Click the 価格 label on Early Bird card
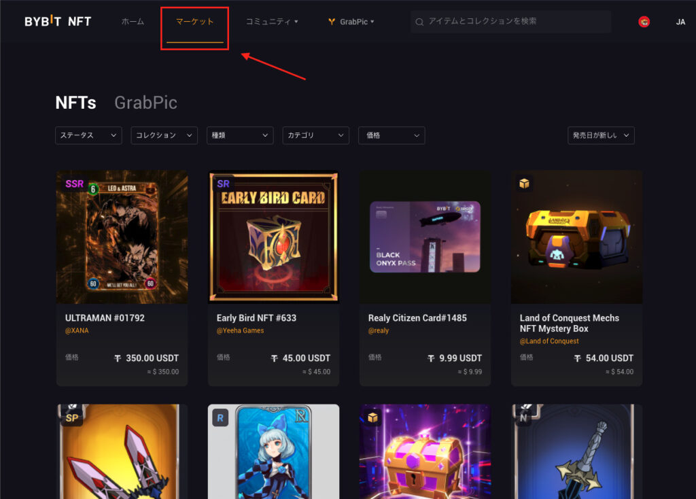 click(223, 358)
